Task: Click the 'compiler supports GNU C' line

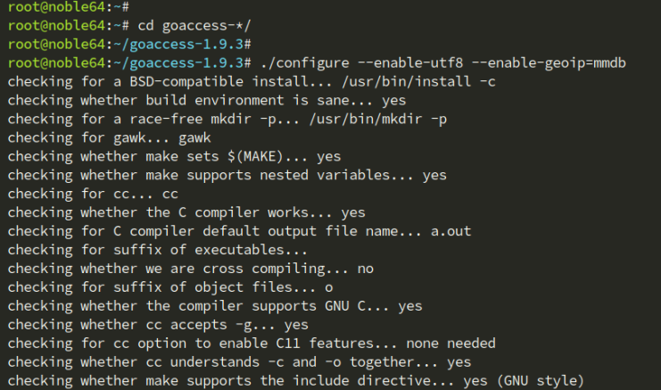Action: click(214, 306)
